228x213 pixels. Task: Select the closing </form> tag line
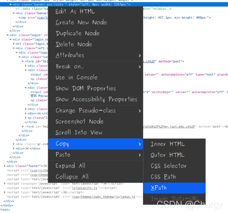click(x=31, y=122)
